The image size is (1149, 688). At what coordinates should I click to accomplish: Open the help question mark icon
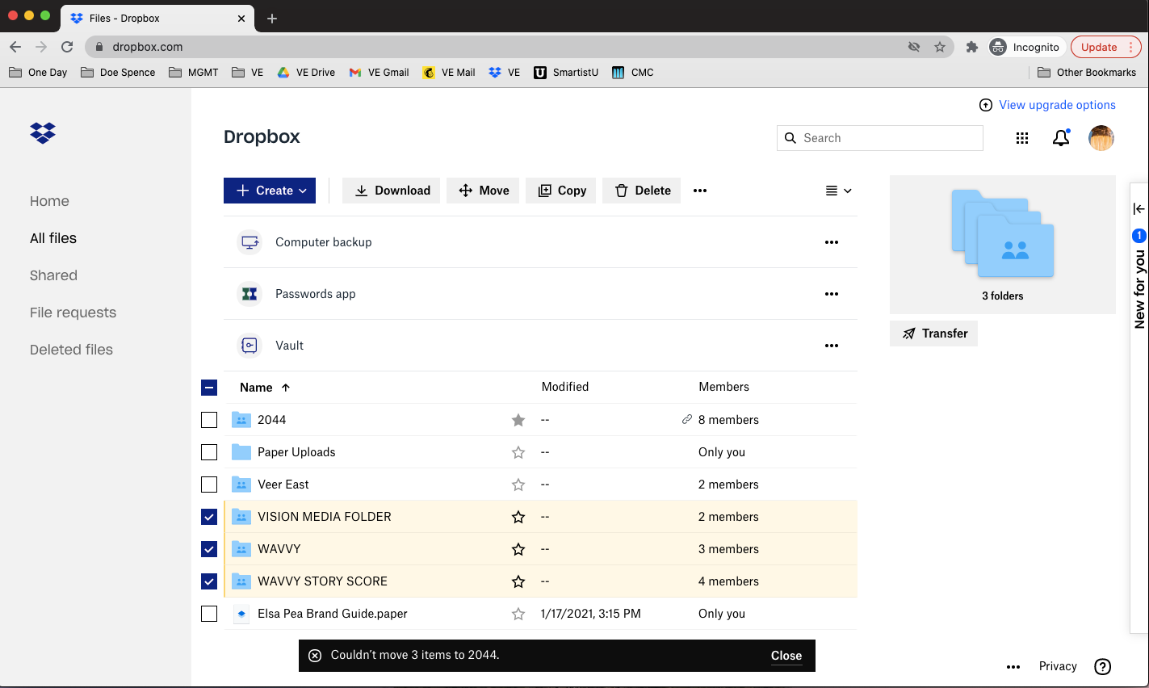pyautogui.click(x=1102, y=666)
